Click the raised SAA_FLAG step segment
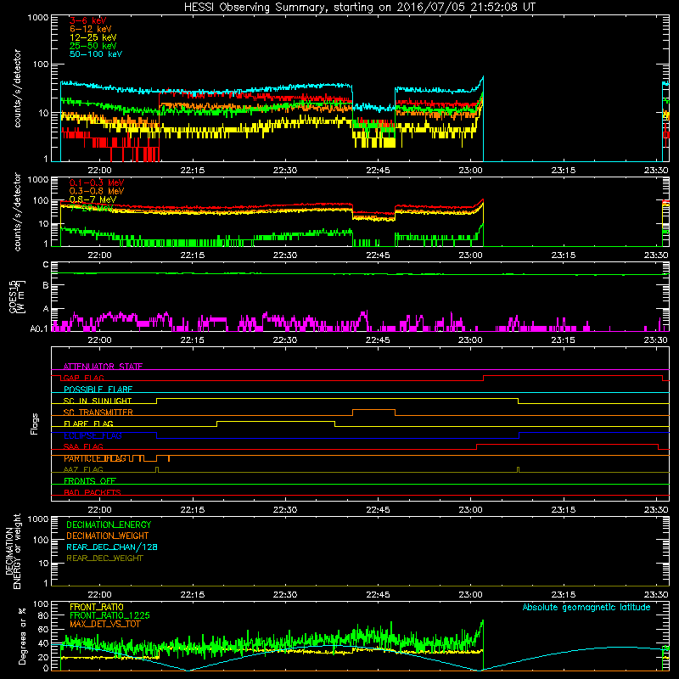679x679 pixels. point(567,444)
